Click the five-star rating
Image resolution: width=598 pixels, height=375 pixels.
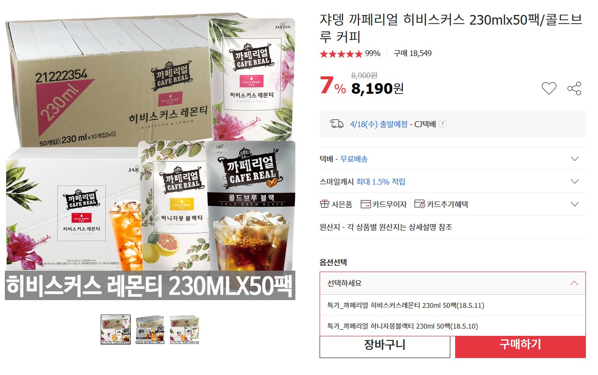pos(341,54)
